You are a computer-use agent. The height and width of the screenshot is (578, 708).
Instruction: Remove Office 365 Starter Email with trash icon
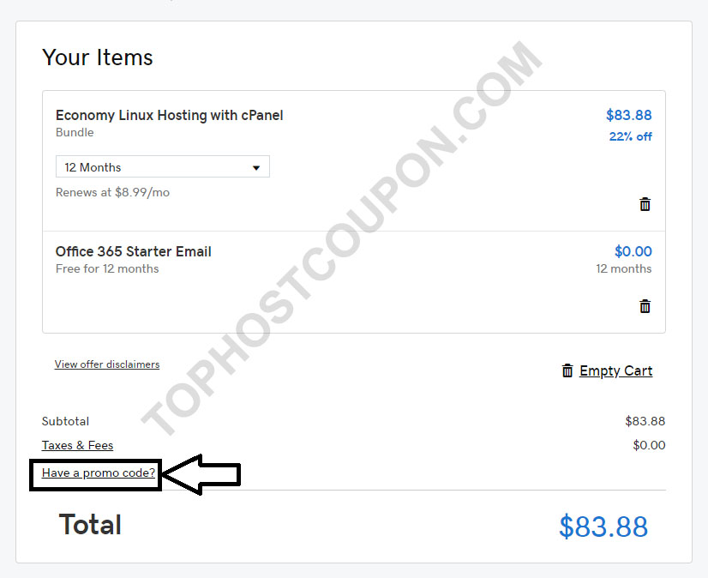tap(645, 306)
